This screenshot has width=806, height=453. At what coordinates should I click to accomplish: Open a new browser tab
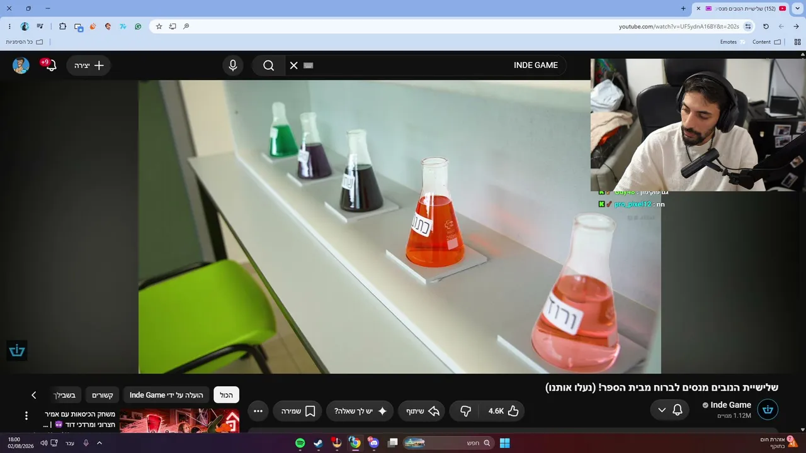(x=683, y=8)
